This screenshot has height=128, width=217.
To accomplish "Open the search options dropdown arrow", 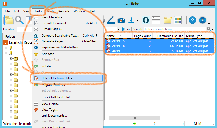I will point(212,29).
